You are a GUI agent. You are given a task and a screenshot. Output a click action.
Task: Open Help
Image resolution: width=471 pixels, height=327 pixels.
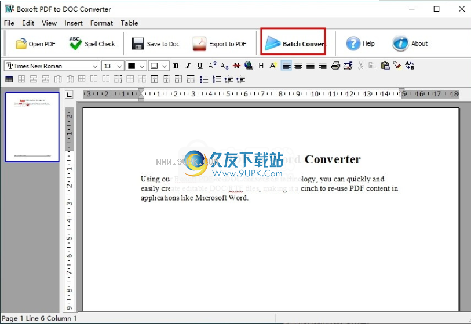tap(360, 43)
